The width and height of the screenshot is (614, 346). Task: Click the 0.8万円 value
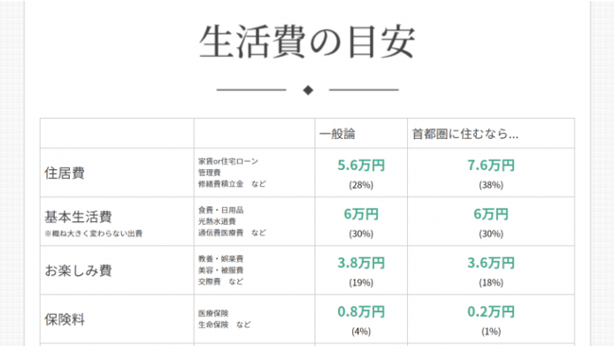coord(361,312)
